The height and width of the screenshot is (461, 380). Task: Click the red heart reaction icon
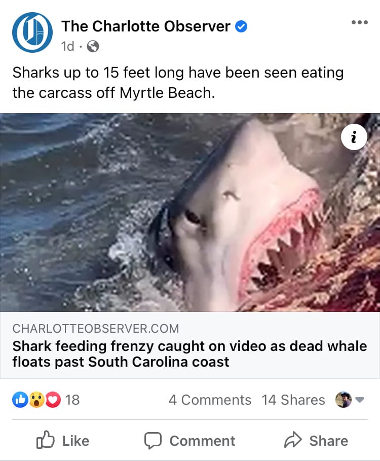point(53,400)
